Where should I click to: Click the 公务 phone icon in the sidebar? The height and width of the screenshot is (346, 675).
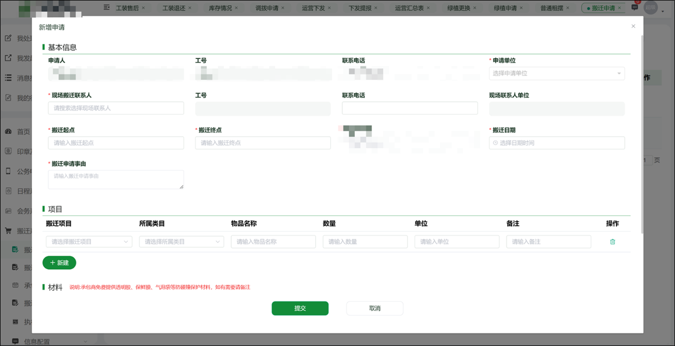[x=8, y=170]
